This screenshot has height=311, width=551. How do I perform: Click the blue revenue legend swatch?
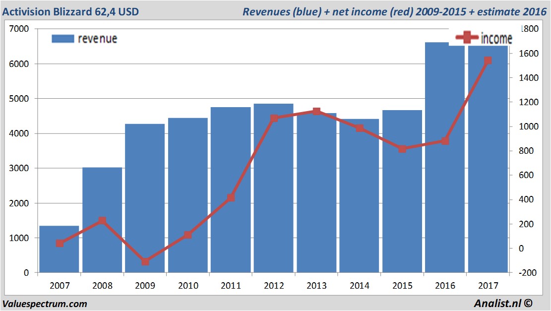pos(63,39)
